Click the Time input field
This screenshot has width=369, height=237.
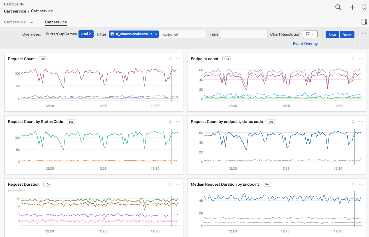click(x=244, y=34)
